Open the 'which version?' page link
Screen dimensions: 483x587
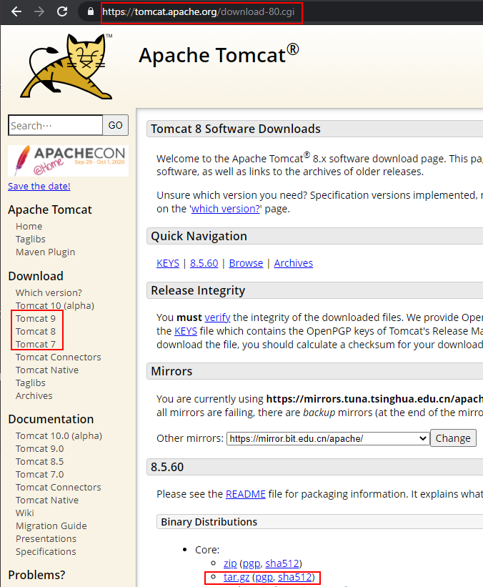click(226, 209)
